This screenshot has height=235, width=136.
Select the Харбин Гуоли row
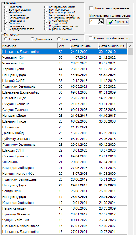64,69
